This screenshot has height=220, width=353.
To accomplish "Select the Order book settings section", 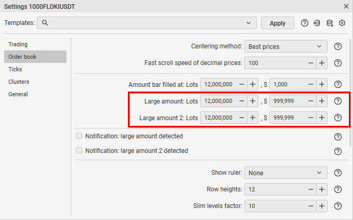I will pyautogui.click(x=35, y=57).
